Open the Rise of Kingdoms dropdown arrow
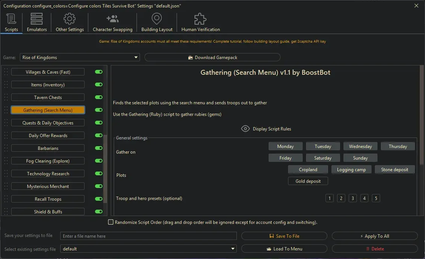Image resolution: width=425 pixels, height=259 pixels. (136, 57)
